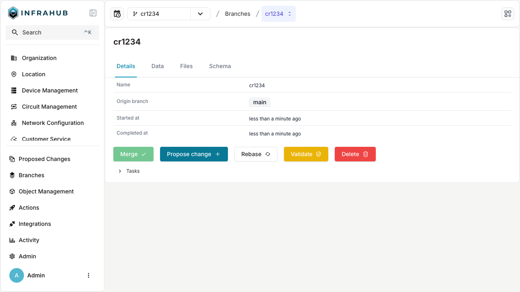Open the time travel calendar icon
The image size is (520, 292).
click(117, 14)
